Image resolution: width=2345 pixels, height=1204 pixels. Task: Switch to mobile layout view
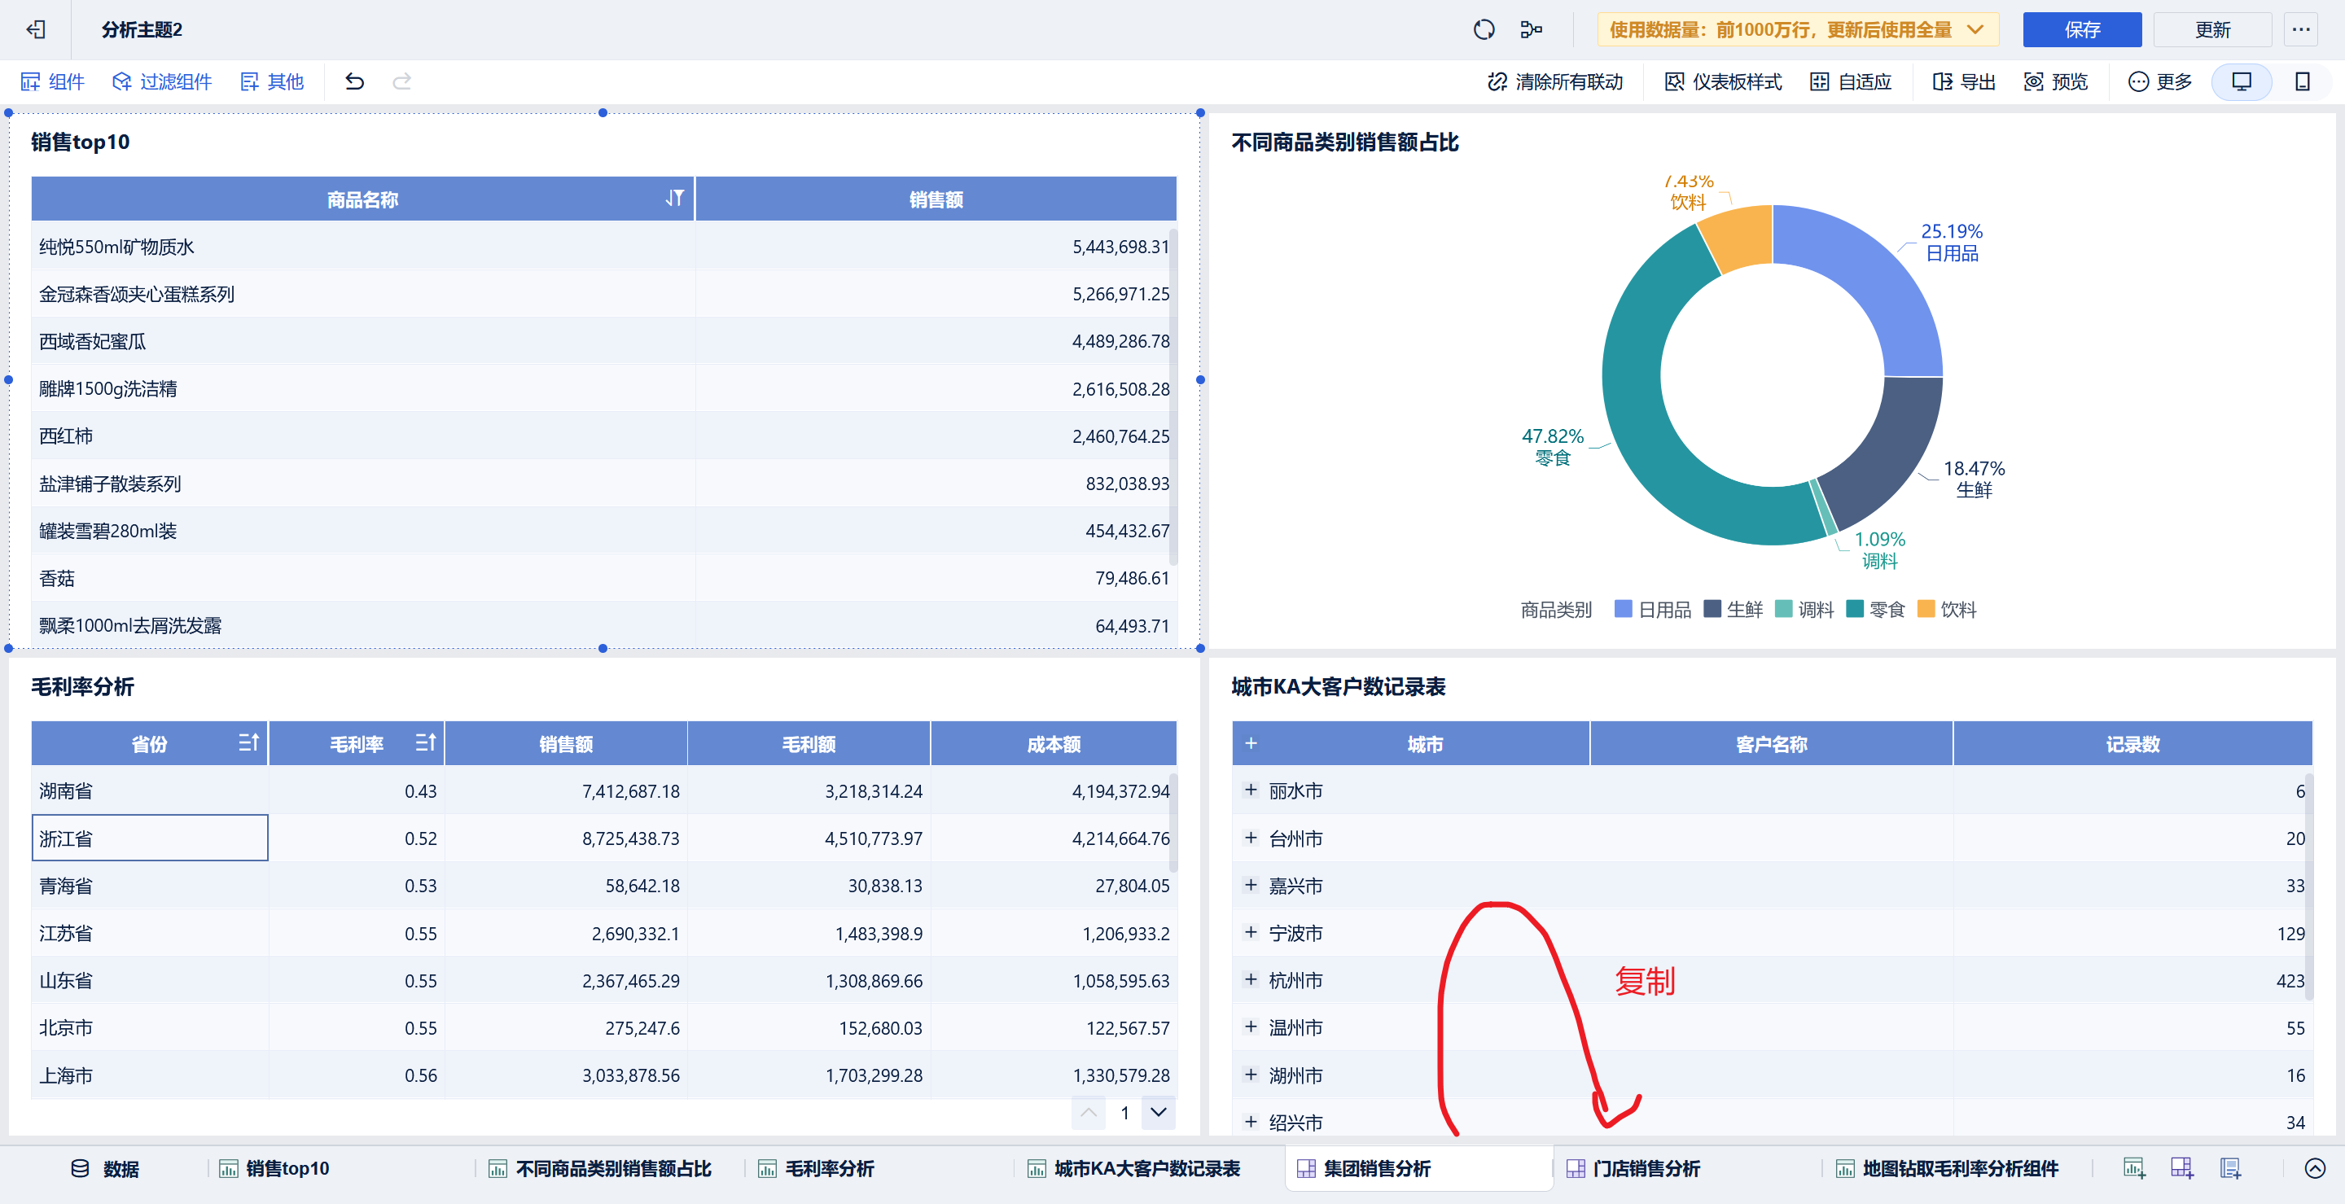coord(2302,82)
